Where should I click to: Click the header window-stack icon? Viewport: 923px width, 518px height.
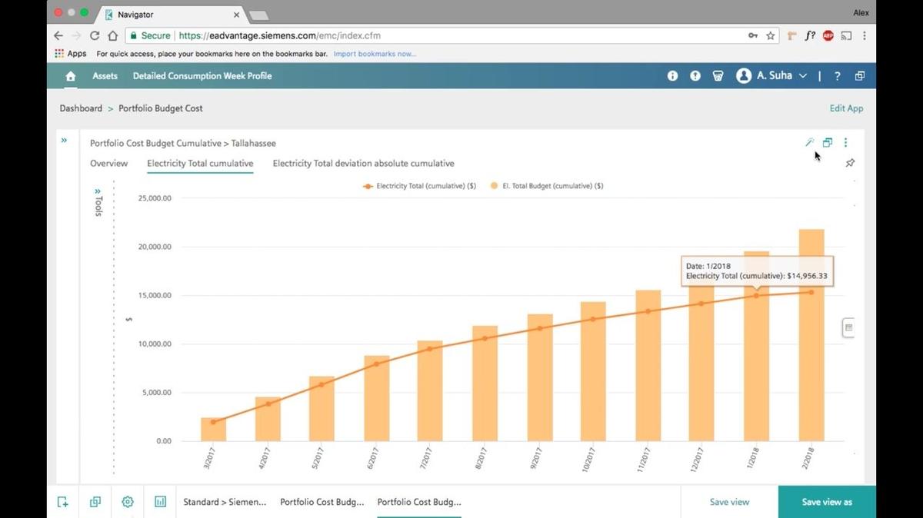860,76
